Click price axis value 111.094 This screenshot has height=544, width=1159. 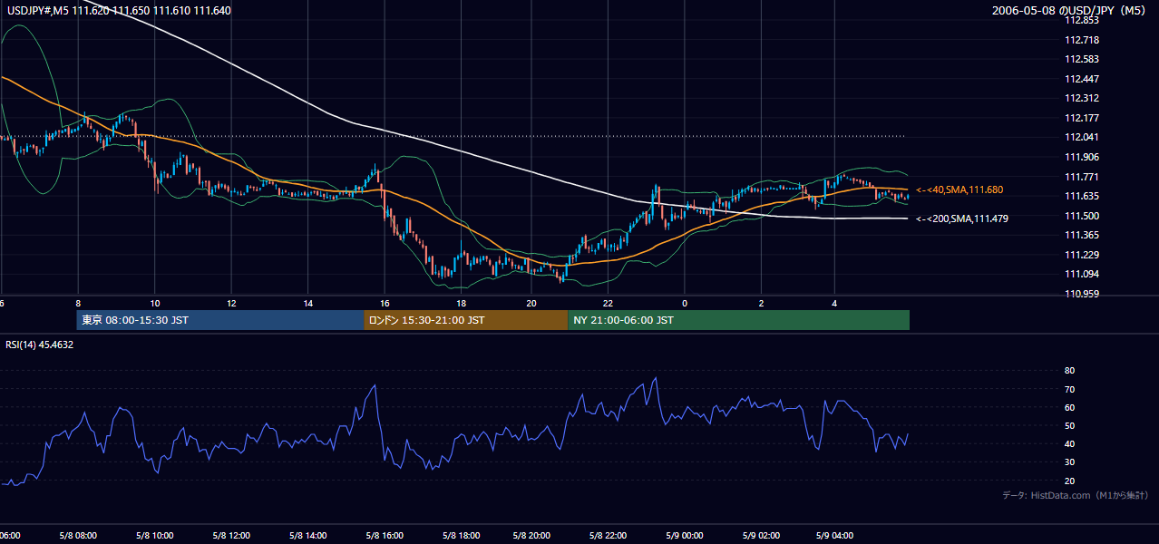pyautogui.click(x=1081, y=274)
